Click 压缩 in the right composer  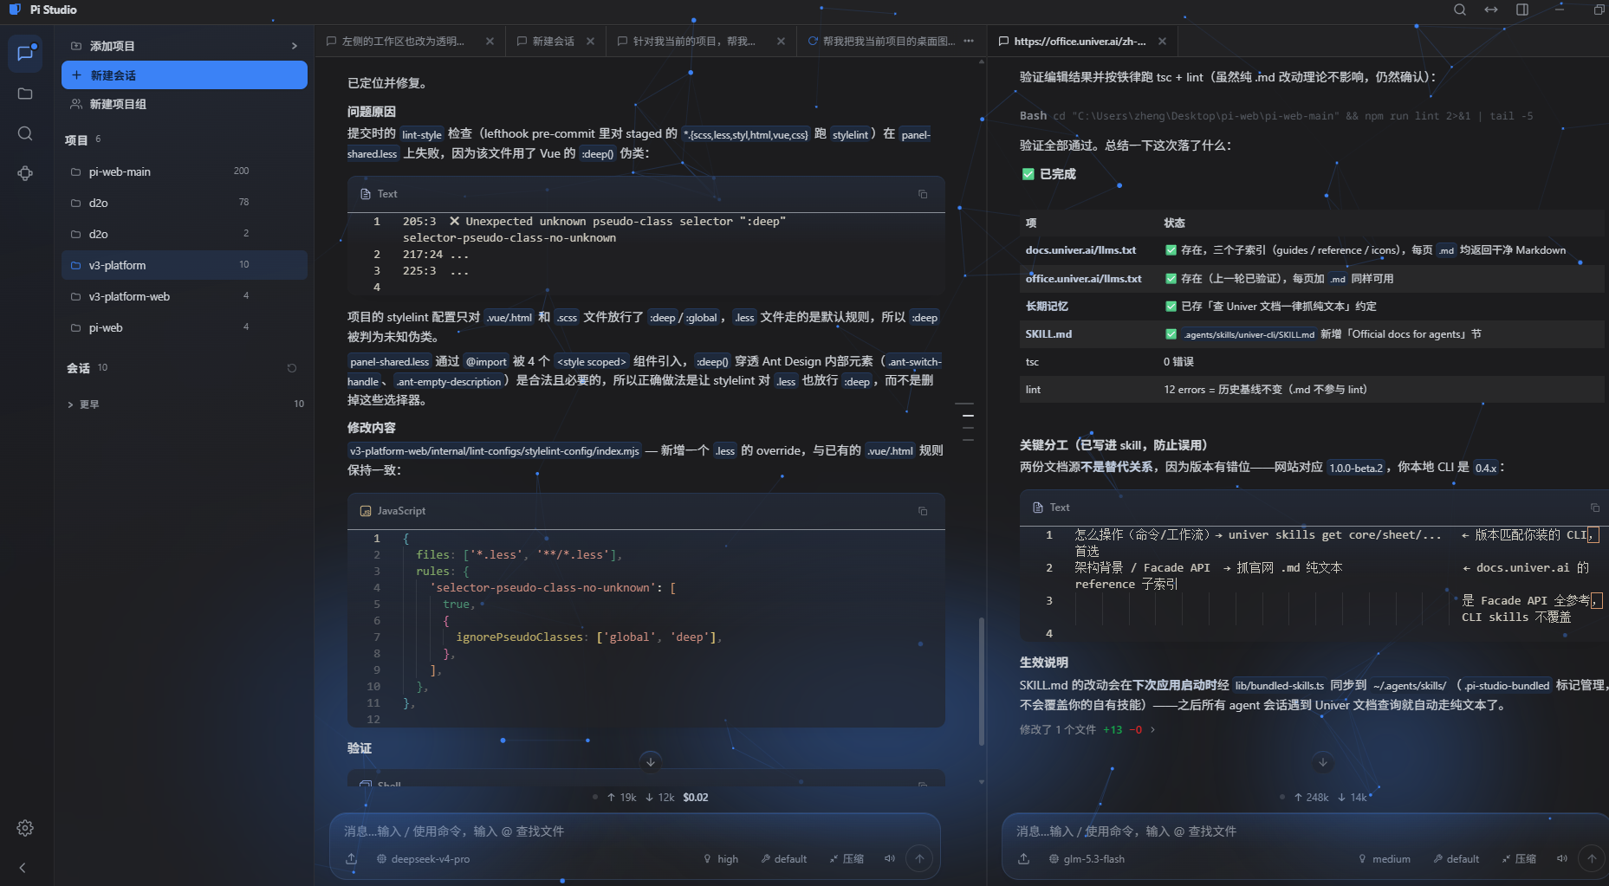point(1519,859)
